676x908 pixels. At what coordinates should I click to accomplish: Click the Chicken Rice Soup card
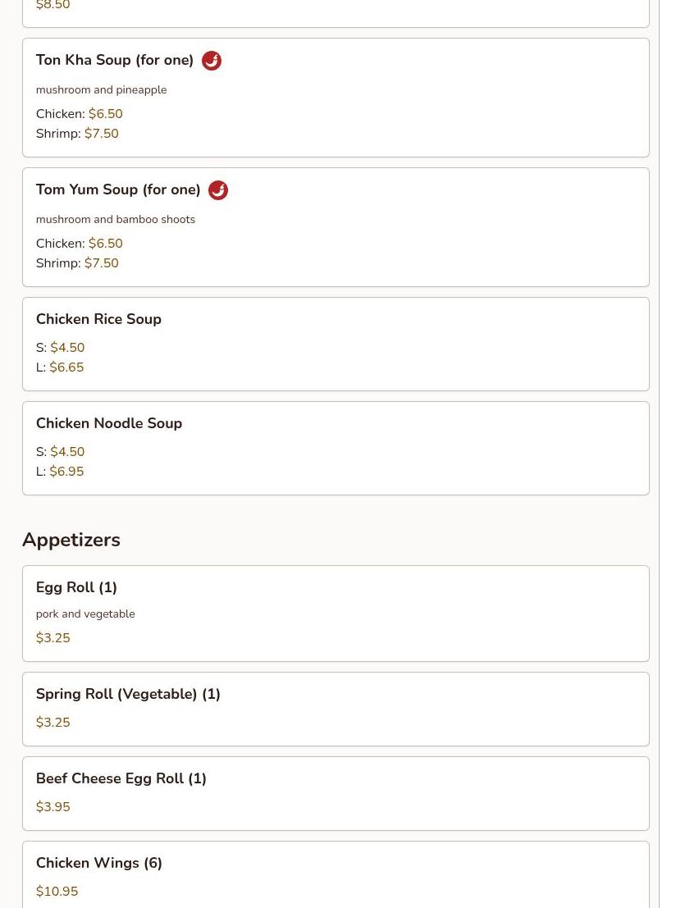[x=336, y=344]
